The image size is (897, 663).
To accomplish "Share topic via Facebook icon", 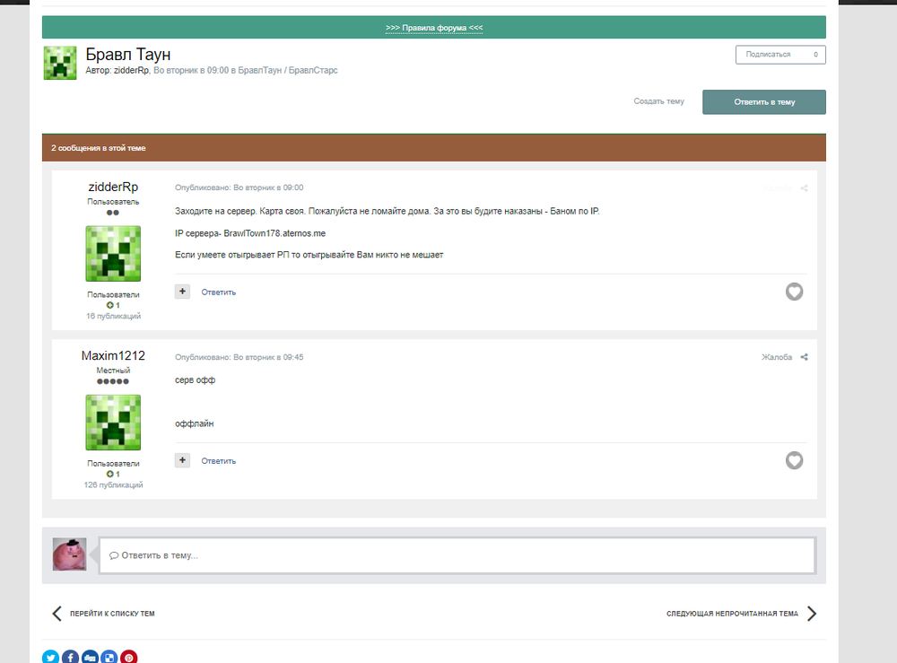I will (x=70, y=658).
